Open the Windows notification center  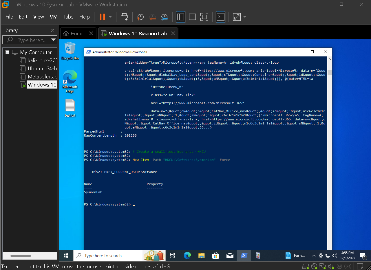364,256
